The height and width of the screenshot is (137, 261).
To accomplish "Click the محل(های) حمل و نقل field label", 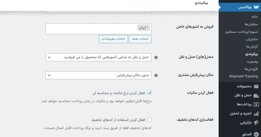I will (196, 57).
